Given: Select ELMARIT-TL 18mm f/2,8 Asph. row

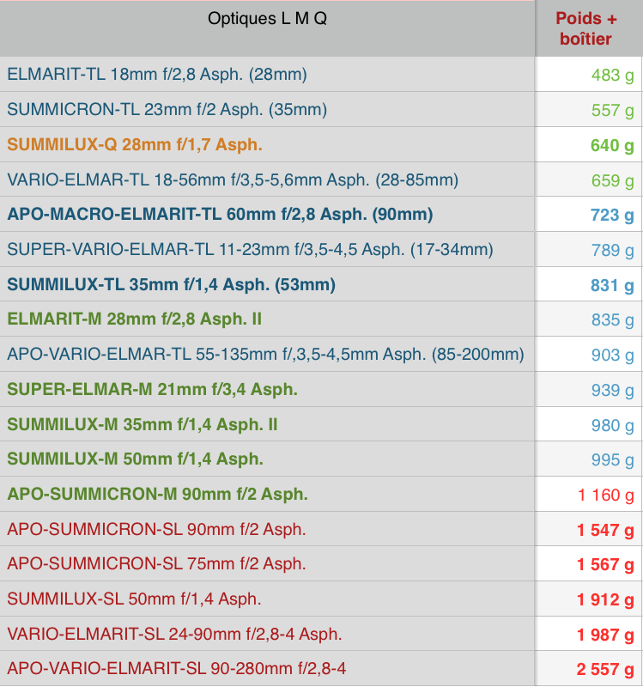Looking at the screenshot, I should [157, 75].
